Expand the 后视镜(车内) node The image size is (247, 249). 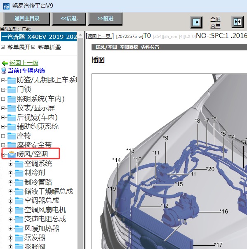pyautogui.click(x=3, y=117)
